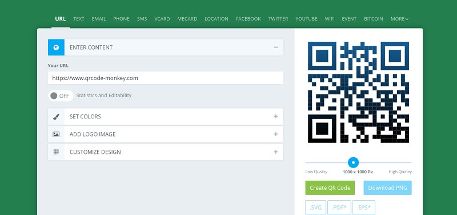The height and width of the screenshot is (215, 457).
Task: Click the High Quality label
Action: pyautogui.click(x=400, y=172)
